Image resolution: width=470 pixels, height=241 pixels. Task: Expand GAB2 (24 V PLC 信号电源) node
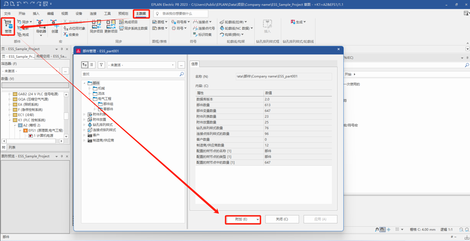click(x=10, y=94)
